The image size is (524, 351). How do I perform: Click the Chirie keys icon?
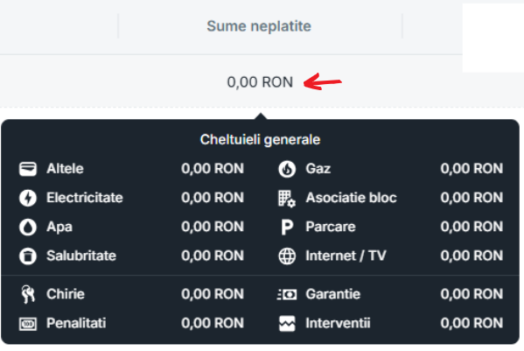(x=28, y=294)
